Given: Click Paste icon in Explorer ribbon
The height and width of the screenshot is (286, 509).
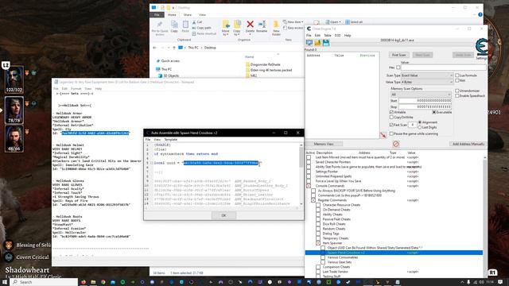Looking at the screenshot, I should pos(185,26).
